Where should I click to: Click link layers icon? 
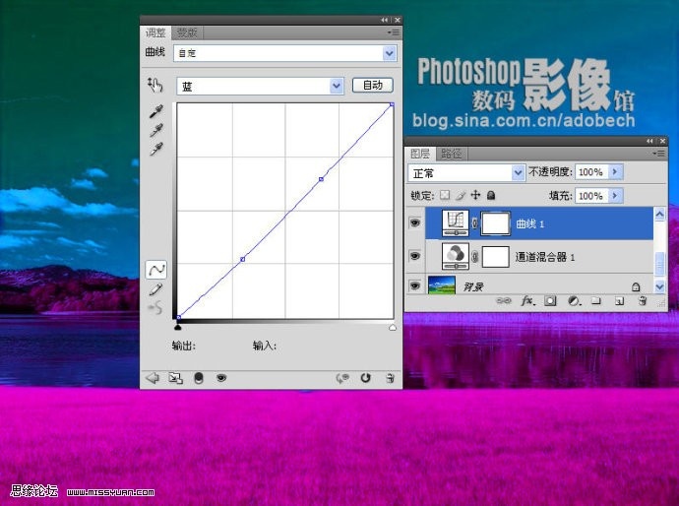[x=504, y=300]
